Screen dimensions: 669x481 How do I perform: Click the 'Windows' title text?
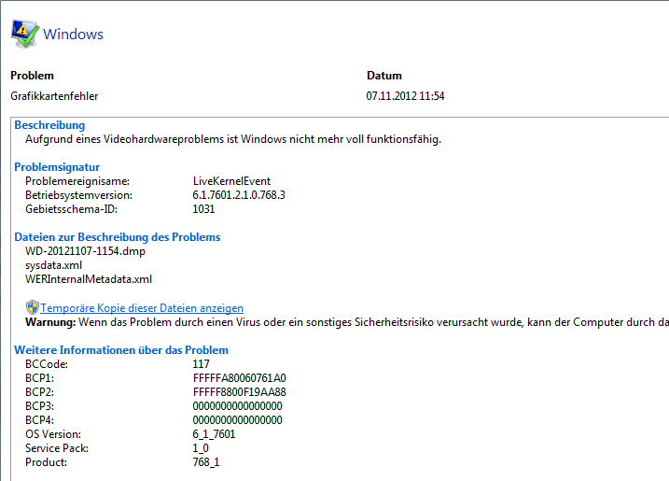point(73,35)
